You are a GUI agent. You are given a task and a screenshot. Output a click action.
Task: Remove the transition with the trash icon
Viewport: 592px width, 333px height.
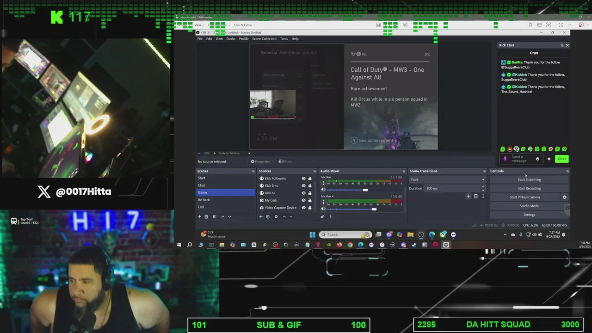[475, 196]
